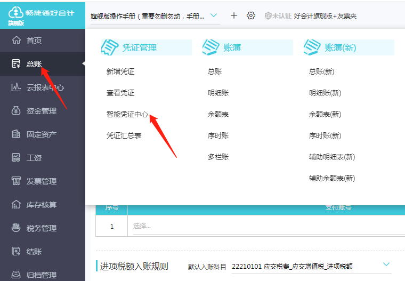This screenshot has width=405, height=281.
Task: Click the row number 1 cell
Action: point(111,226)
